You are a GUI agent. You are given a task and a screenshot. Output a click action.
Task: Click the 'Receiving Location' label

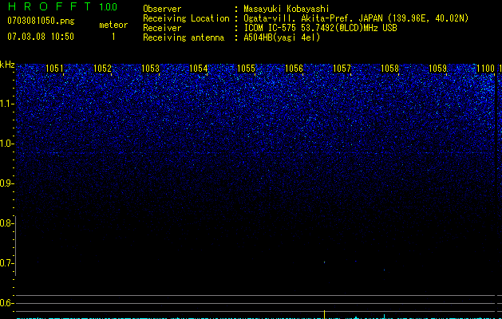(x=186, y=18)
